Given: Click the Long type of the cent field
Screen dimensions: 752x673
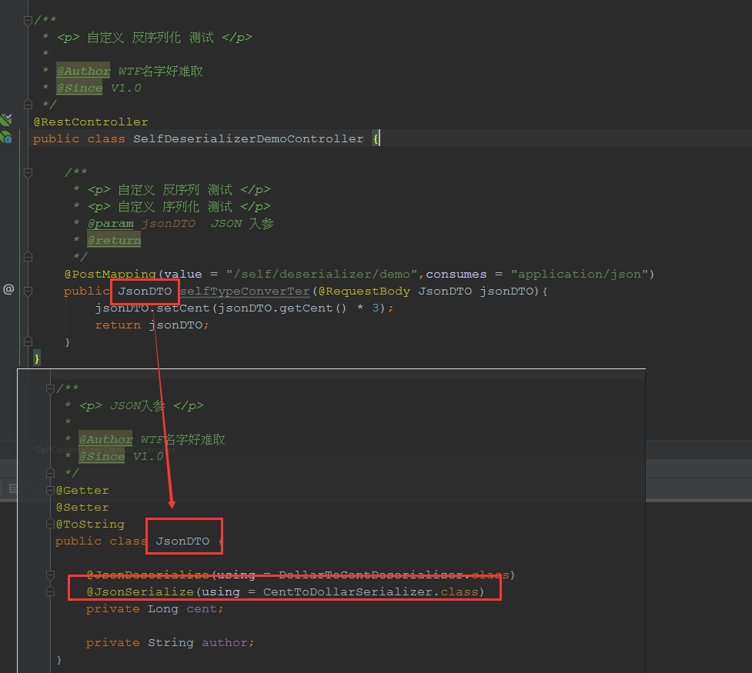Looking at the screenshot, I should [162, 608].
